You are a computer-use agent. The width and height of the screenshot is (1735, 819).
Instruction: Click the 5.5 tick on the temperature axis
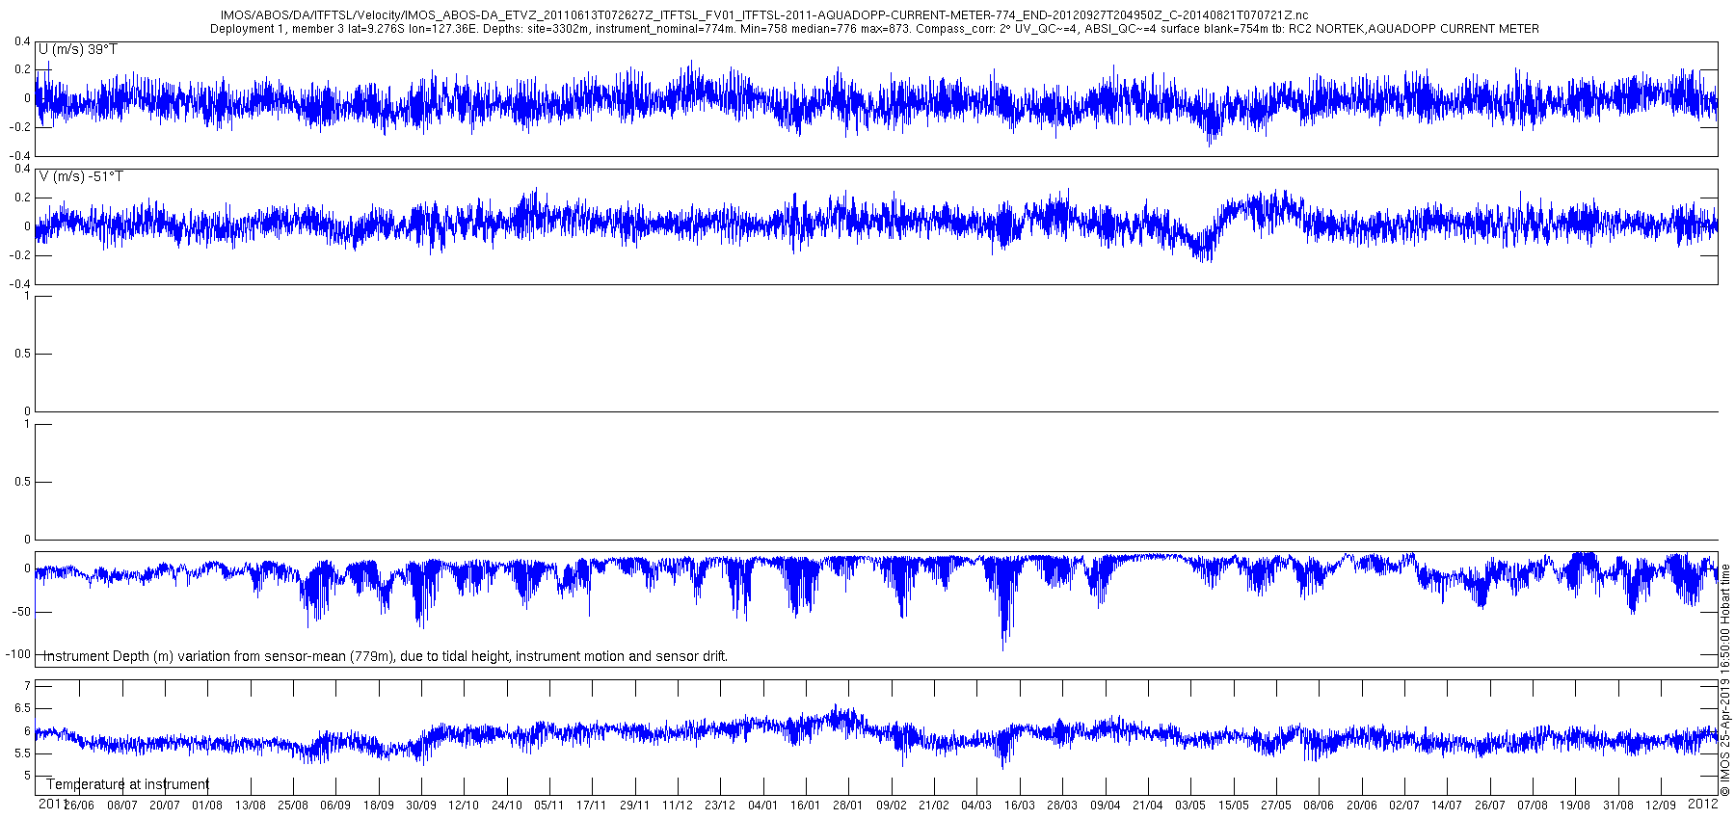pos(21,753)
